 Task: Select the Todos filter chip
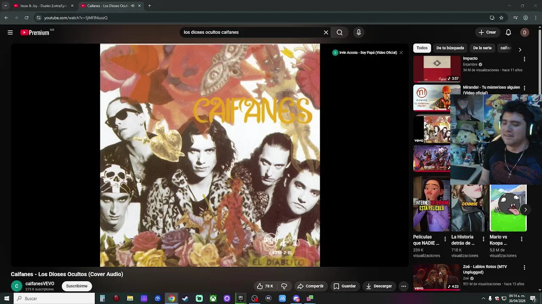pos(422,48)
